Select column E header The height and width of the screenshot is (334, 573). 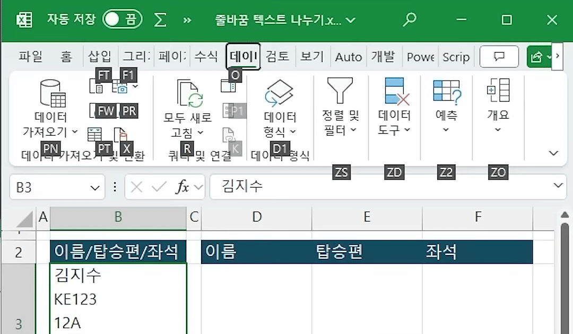pyautogui.click(x=367, y=217)
